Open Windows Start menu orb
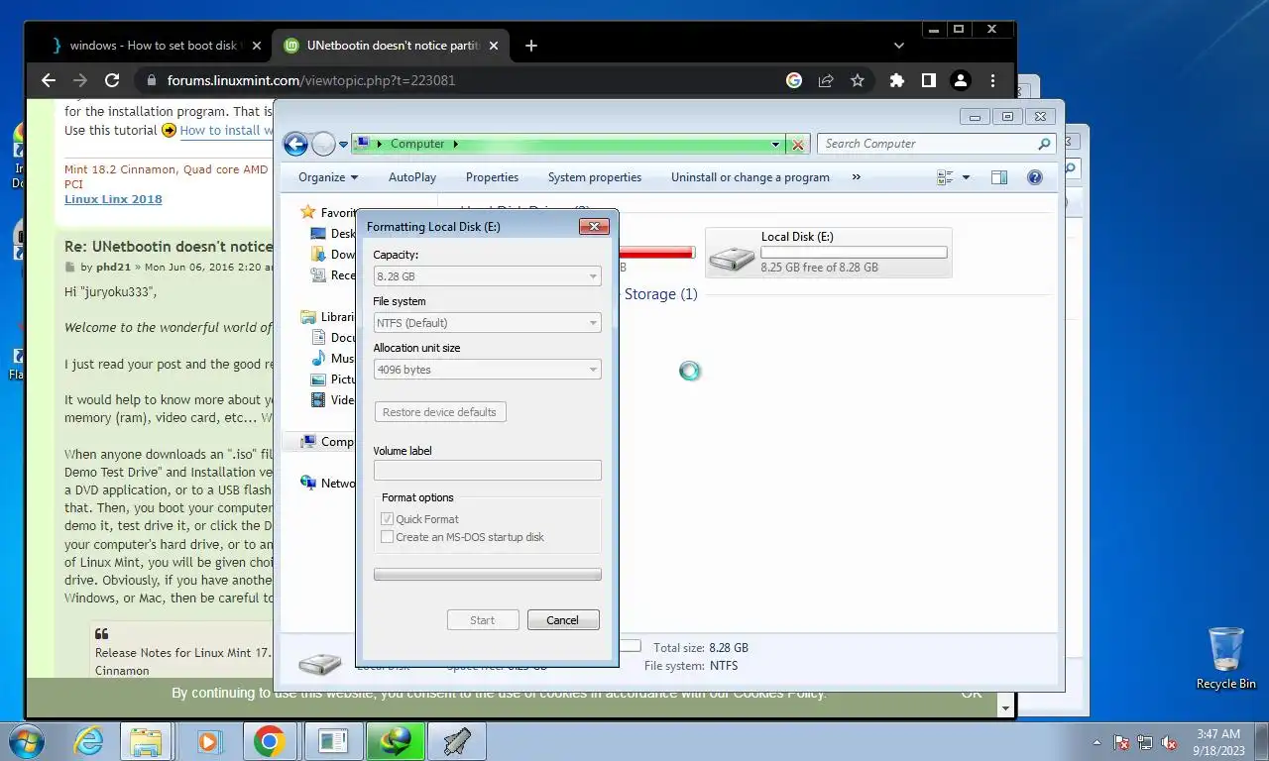Screen dimensions: 1269x761 point(25,741)
